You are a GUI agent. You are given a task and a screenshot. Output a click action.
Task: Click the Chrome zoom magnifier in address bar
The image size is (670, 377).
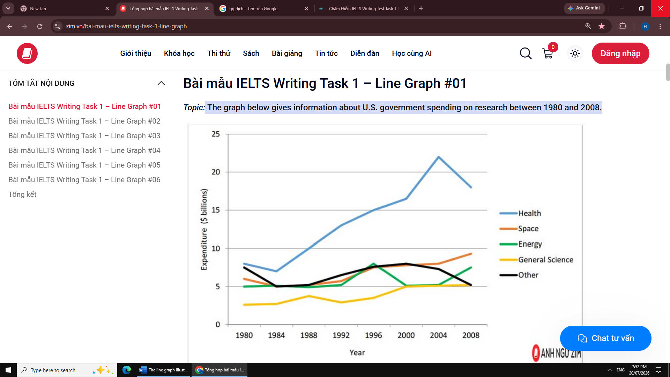[588, 26]
